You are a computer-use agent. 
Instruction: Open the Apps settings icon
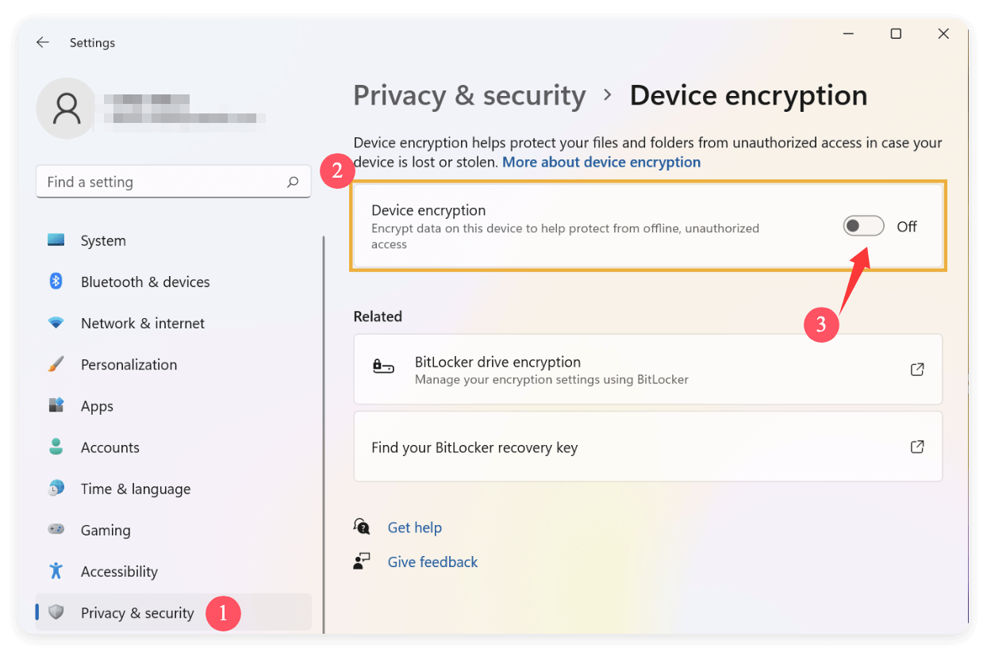point(56,405)
